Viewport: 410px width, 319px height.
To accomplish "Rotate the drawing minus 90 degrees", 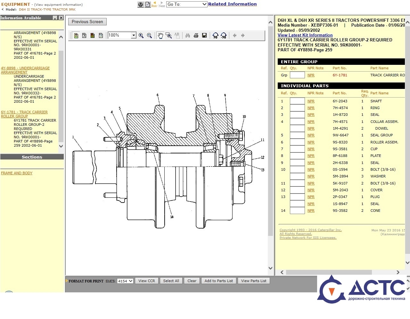I will tap(224, 36).
